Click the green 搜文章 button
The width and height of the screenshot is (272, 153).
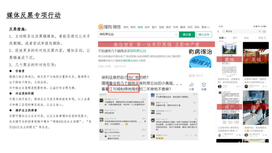(187, 35)
